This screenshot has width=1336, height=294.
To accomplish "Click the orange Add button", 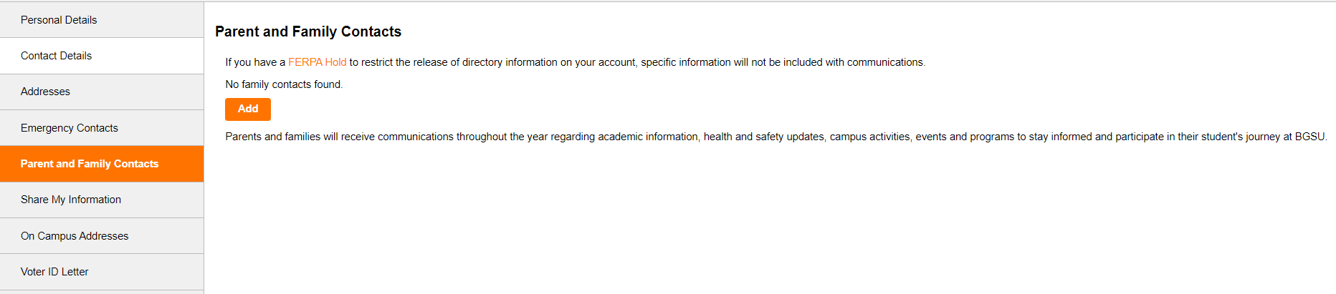I will tap(247, 109).
